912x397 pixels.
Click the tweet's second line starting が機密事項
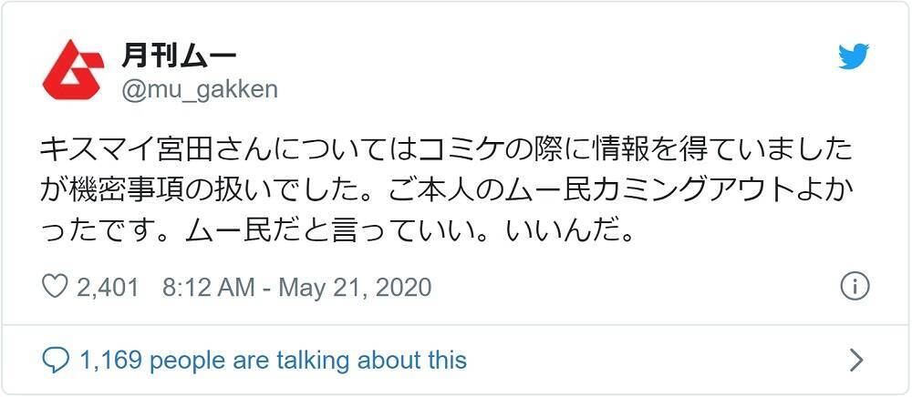click(x=447, y=188)
